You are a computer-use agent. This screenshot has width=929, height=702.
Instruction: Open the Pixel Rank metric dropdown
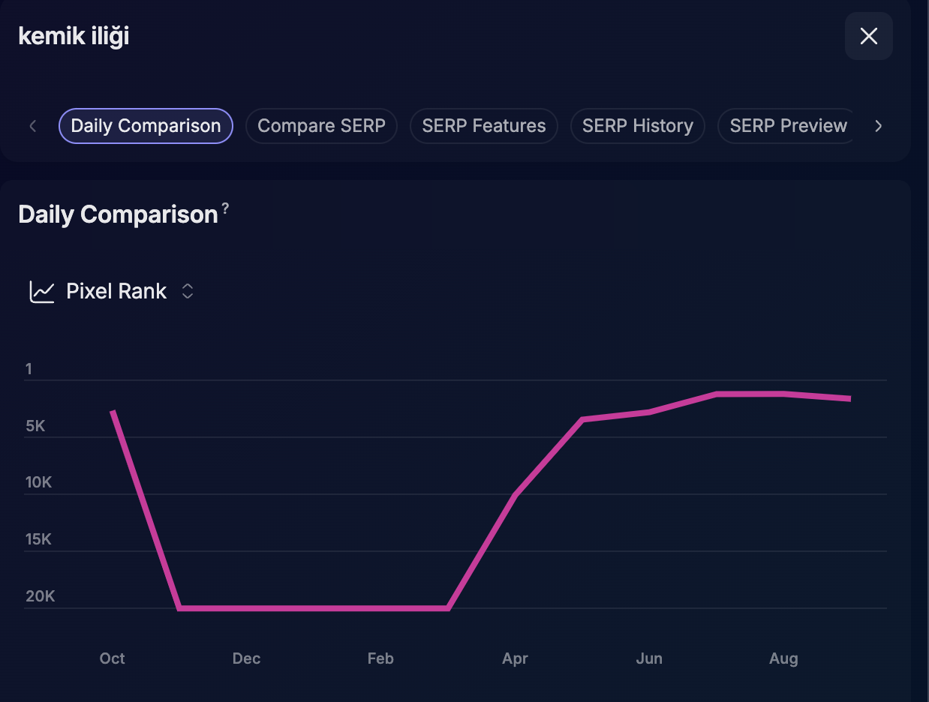112,291
